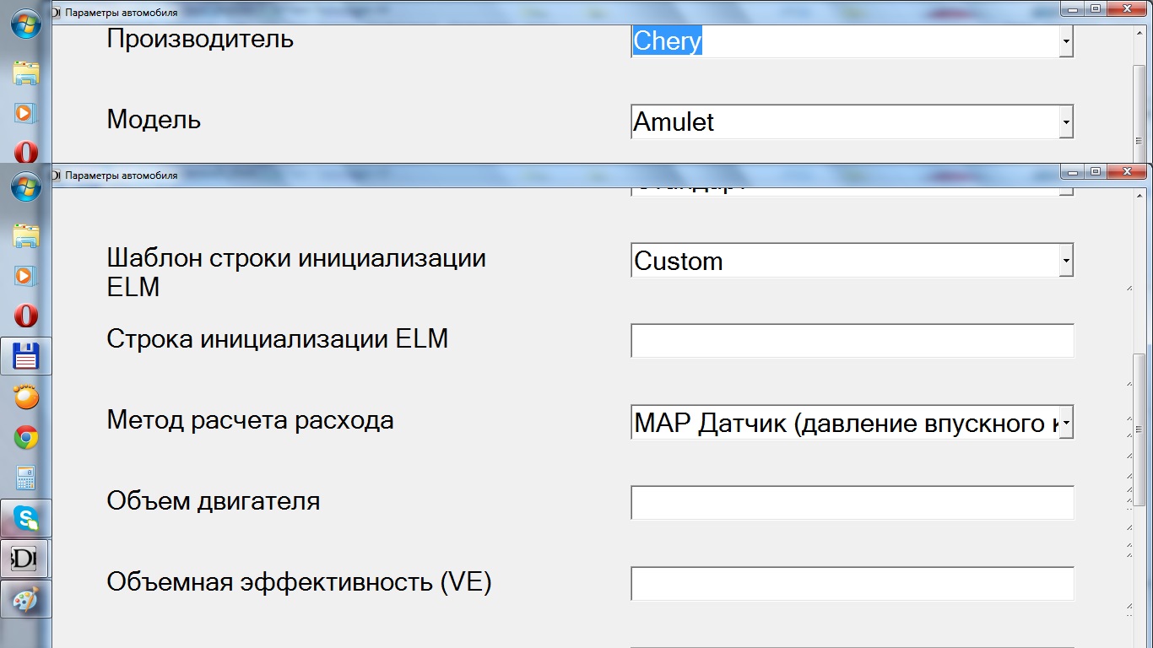Click the label "Модель"

point(154,120)
